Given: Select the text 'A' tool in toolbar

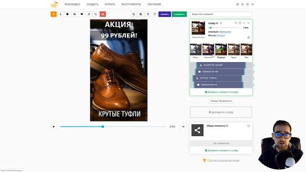Looking at the screenshot, I should tap(61, 14).
